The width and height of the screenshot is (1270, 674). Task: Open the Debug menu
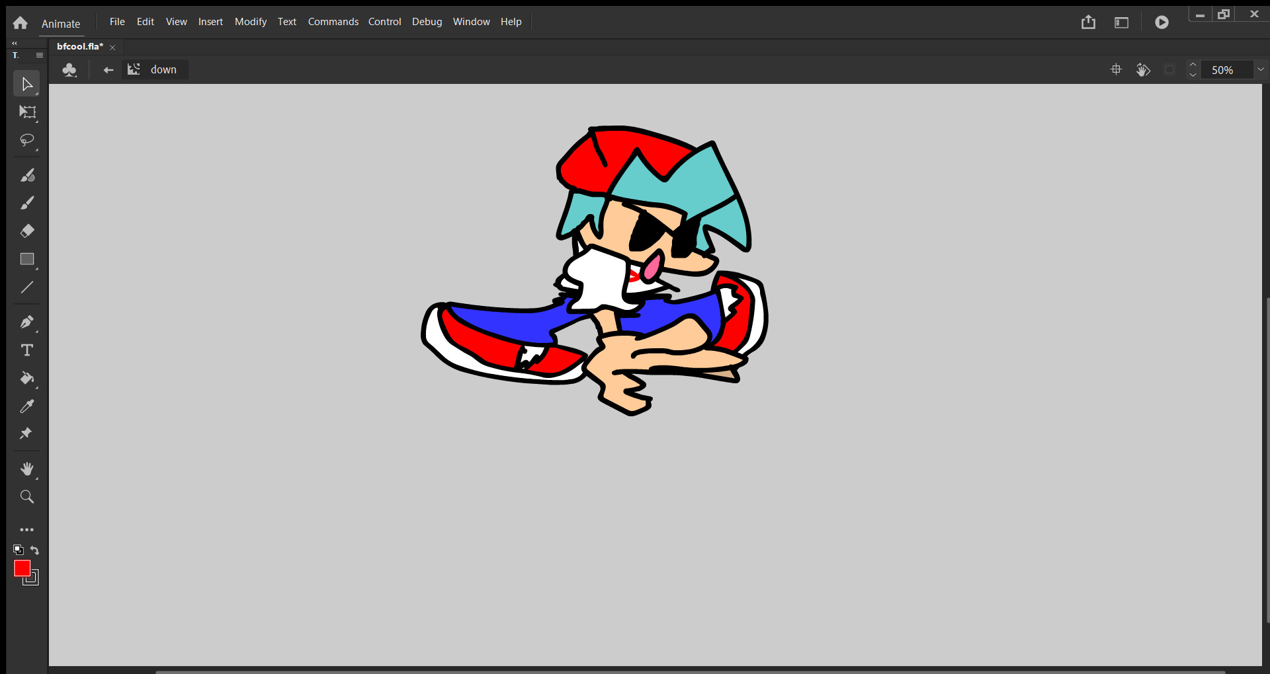pos(427,22)
